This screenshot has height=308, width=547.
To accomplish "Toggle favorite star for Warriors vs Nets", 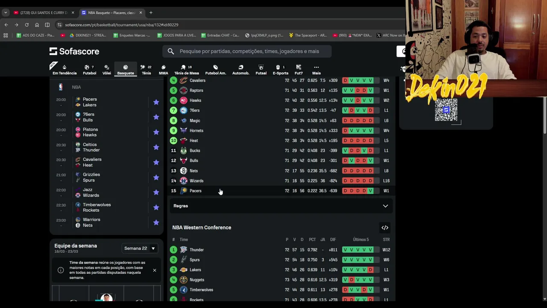I will point(156,222).
